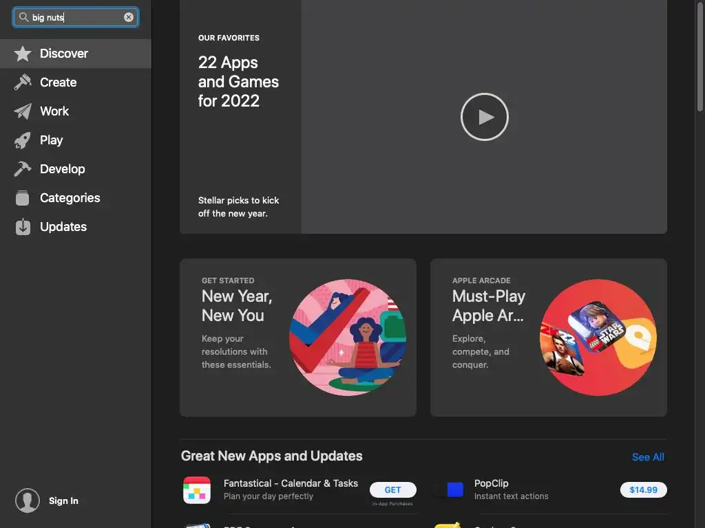Click the 'OUR FAVORITES' label
Image resolution: width=705 pixels, height=528 pixels.
pos(229,38)
